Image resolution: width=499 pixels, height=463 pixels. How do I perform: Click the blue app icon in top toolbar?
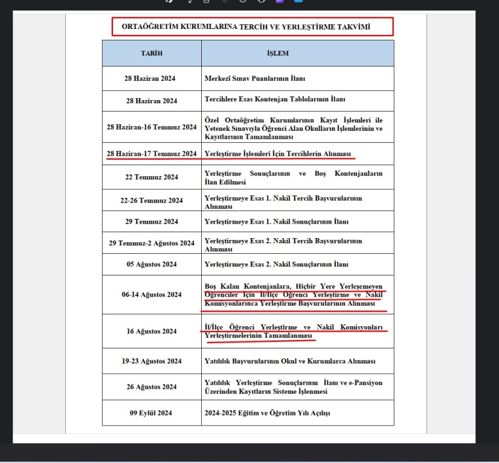point(298,2)
